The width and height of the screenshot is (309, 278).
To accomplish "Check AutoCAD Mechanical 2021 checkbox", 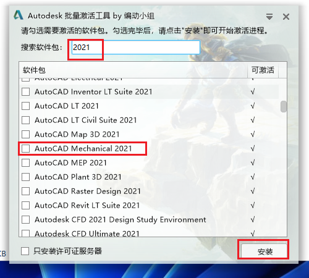I will [x=25, y=148].
